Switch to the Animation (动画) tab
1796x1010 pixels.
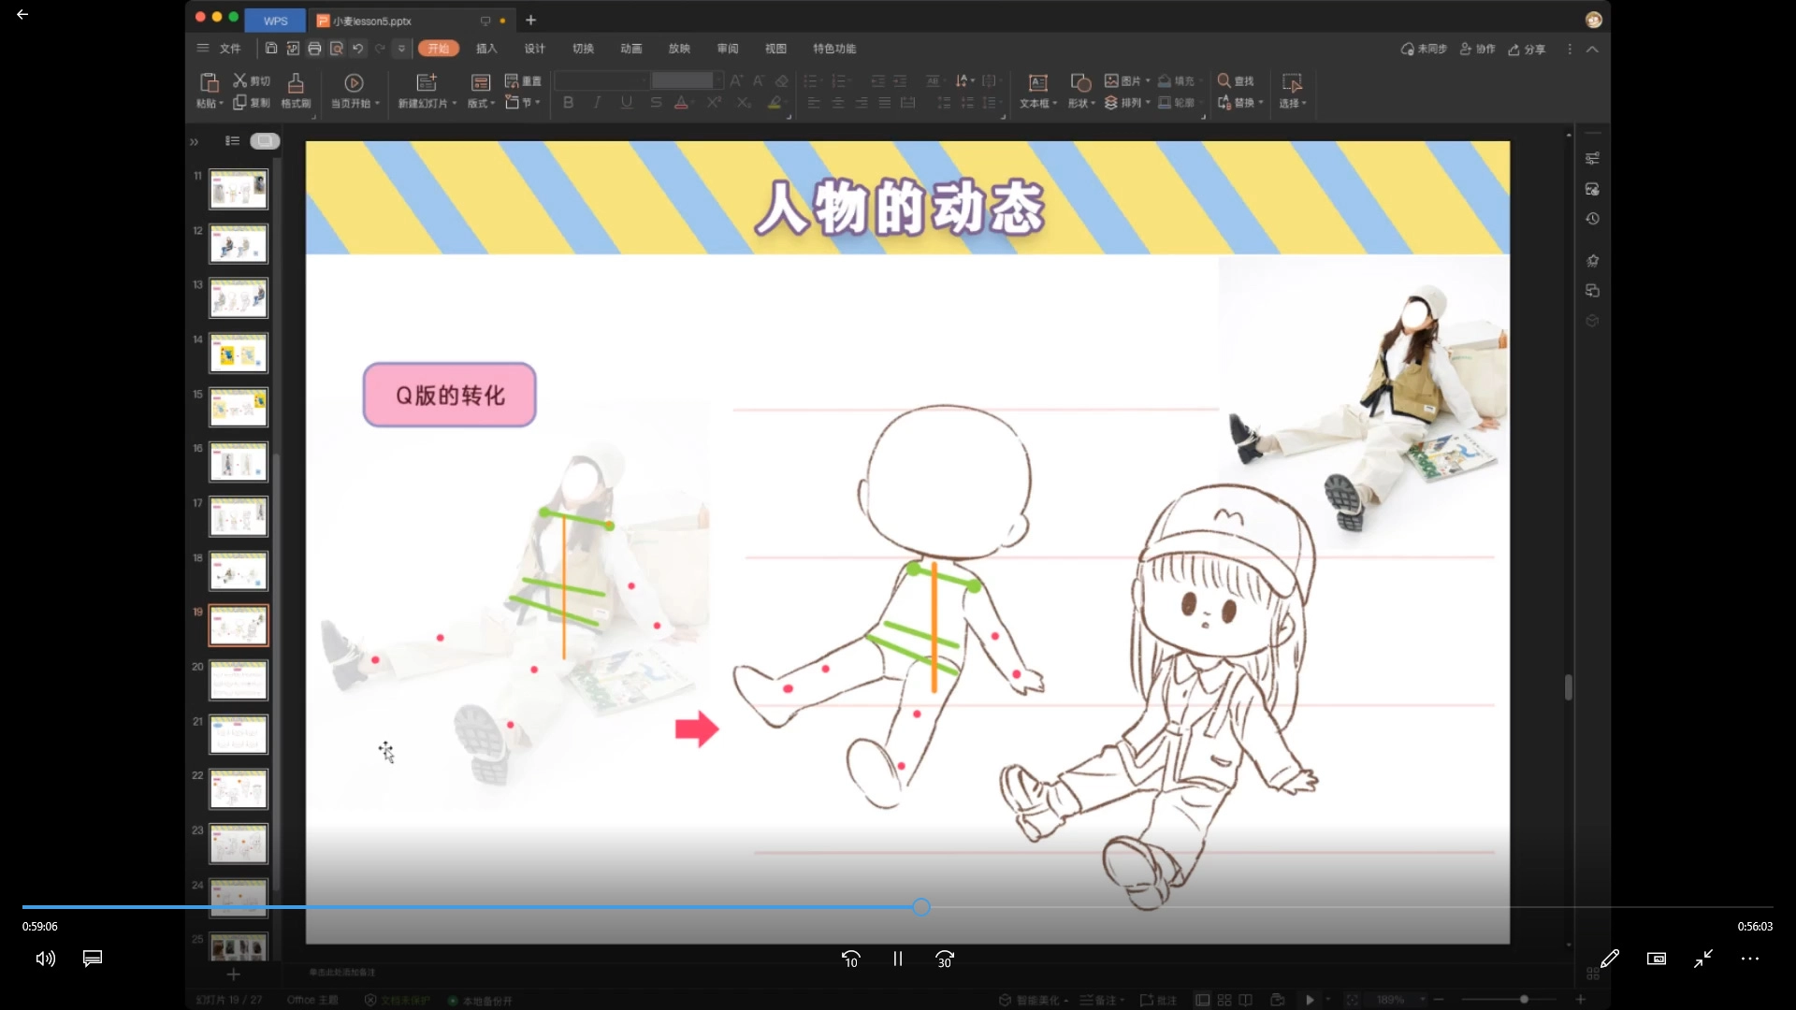click(631, 49)
